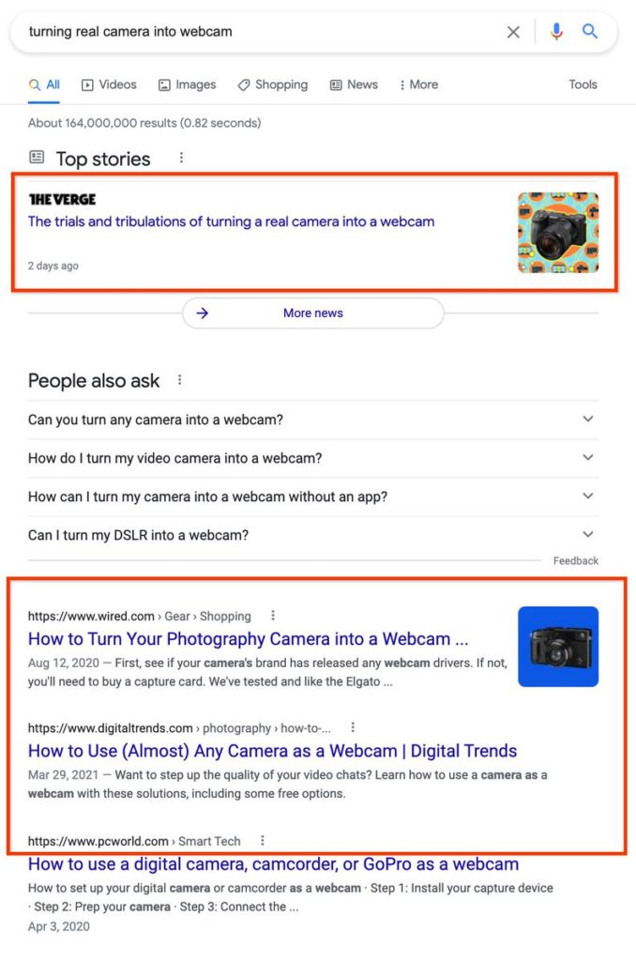Open Wired's "How to Turn Your Photography Camera into a Webcam"
The width and height of the screenshot is (636, 961).
pos(249,638)
